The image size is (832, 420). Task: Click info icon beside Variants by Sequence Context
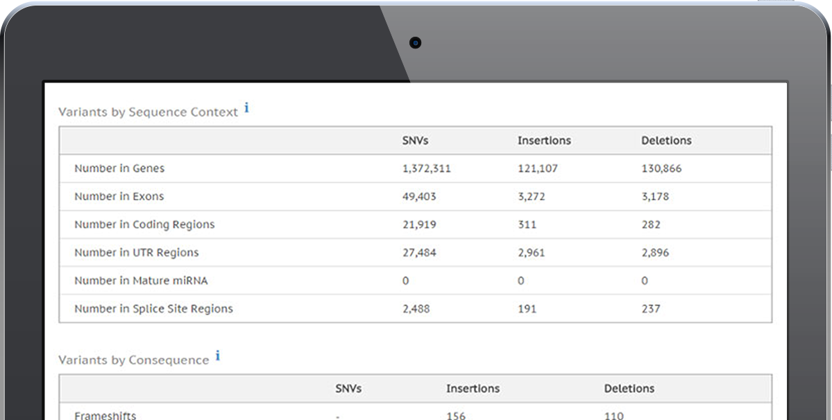[x=246, y=109]
